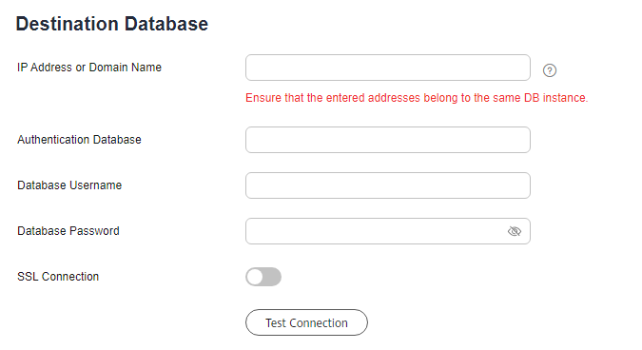This screenshot has width=642, height=350.
Task: Click the 'SSL Connection' label
Action: pos(58,277)
